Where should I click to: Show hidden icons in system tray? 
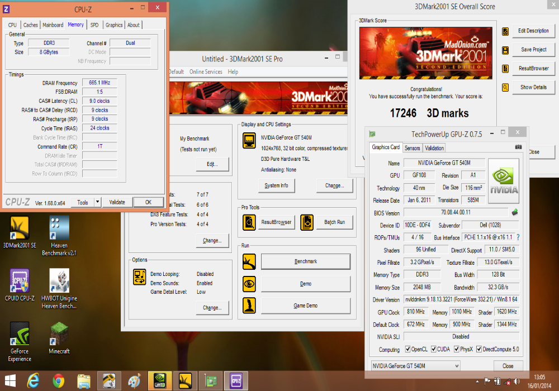477,382
